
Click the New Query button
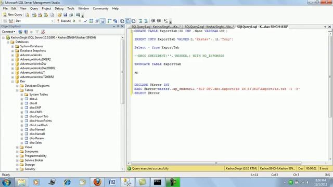point(12,15)
